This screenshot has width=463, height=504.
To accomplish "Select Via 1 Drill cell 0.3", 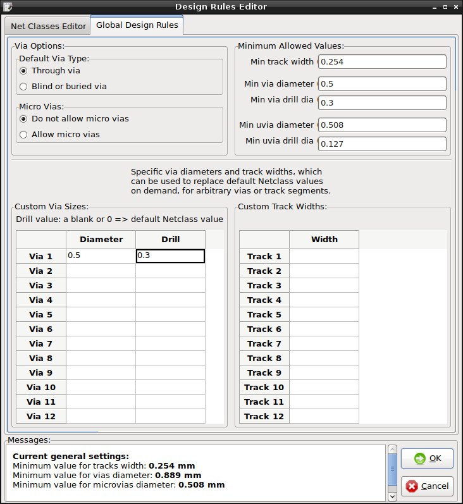I will pos(170,256).
